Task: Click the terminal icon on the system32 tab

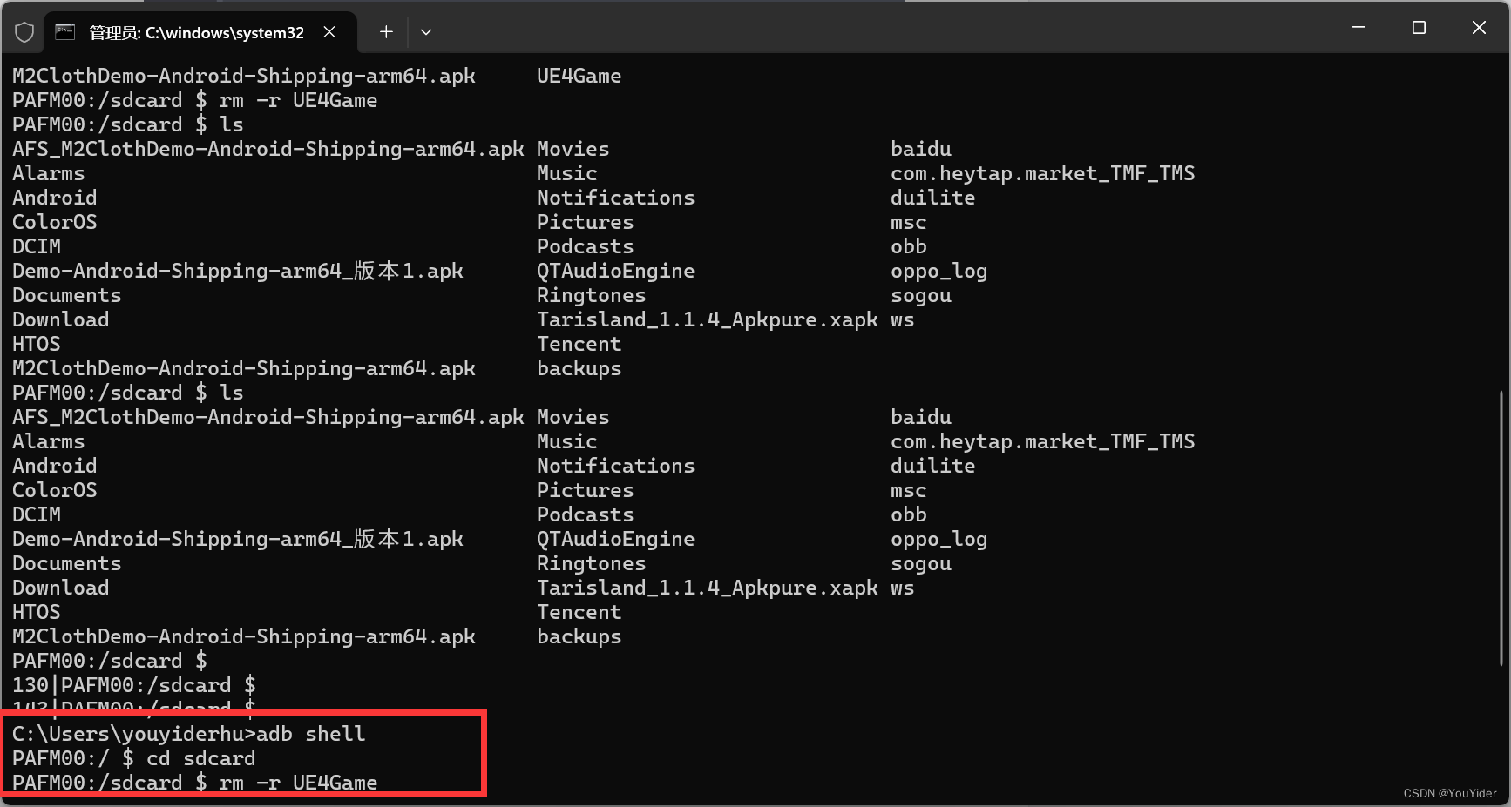Action: click(64, 31)
